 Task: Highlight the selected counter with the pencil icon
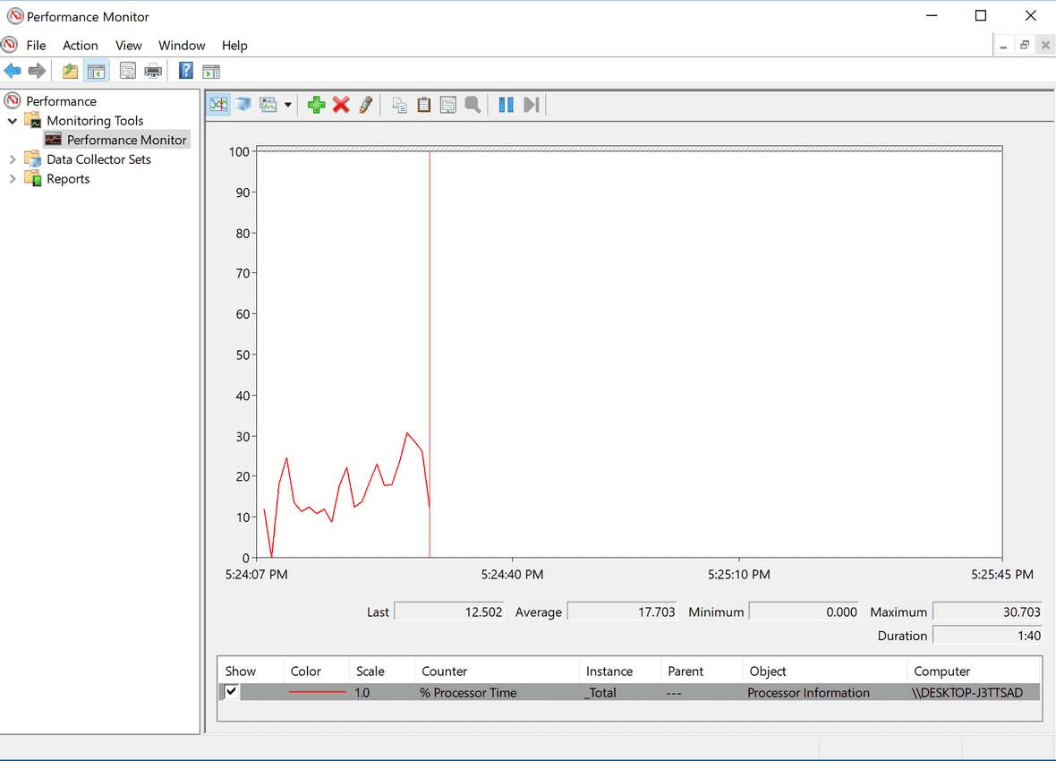(366, 104)
